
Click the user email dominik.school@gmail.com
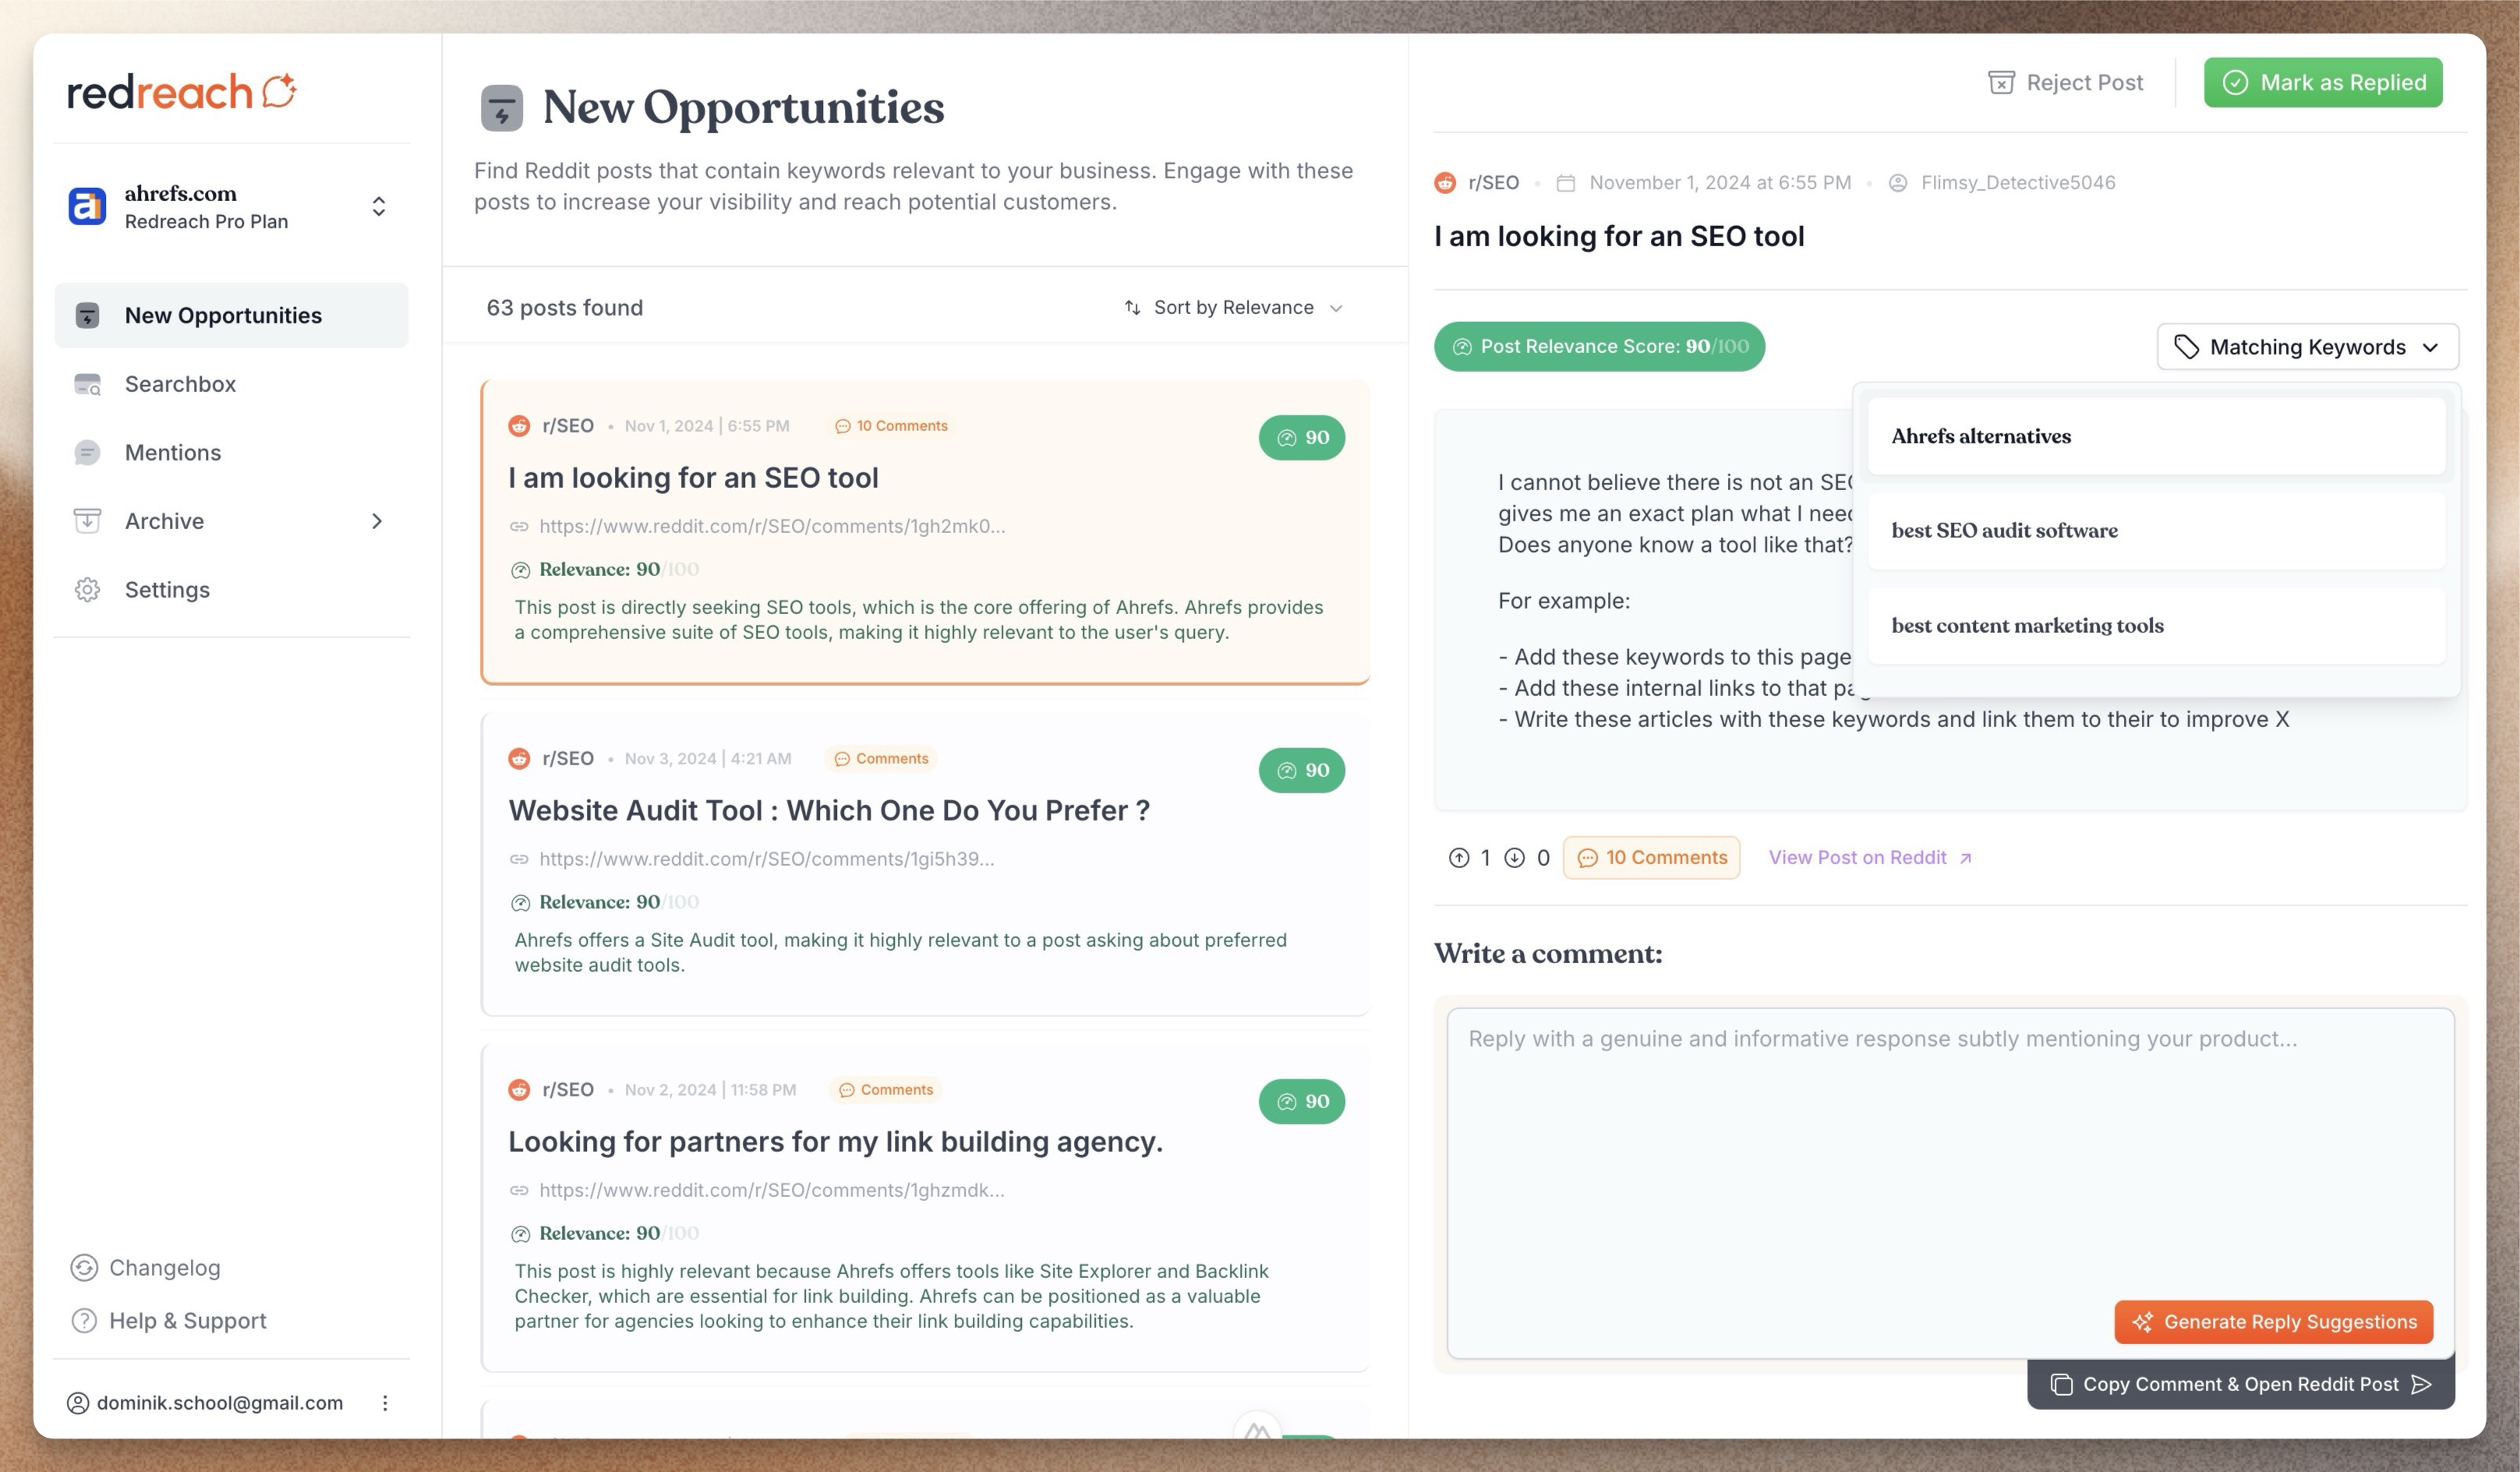220,1403
